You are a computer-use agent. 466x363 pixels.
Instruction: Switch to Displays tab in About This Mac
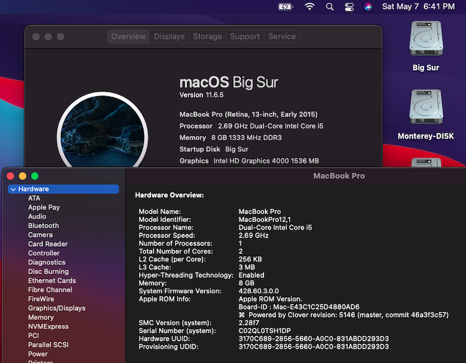169,37
